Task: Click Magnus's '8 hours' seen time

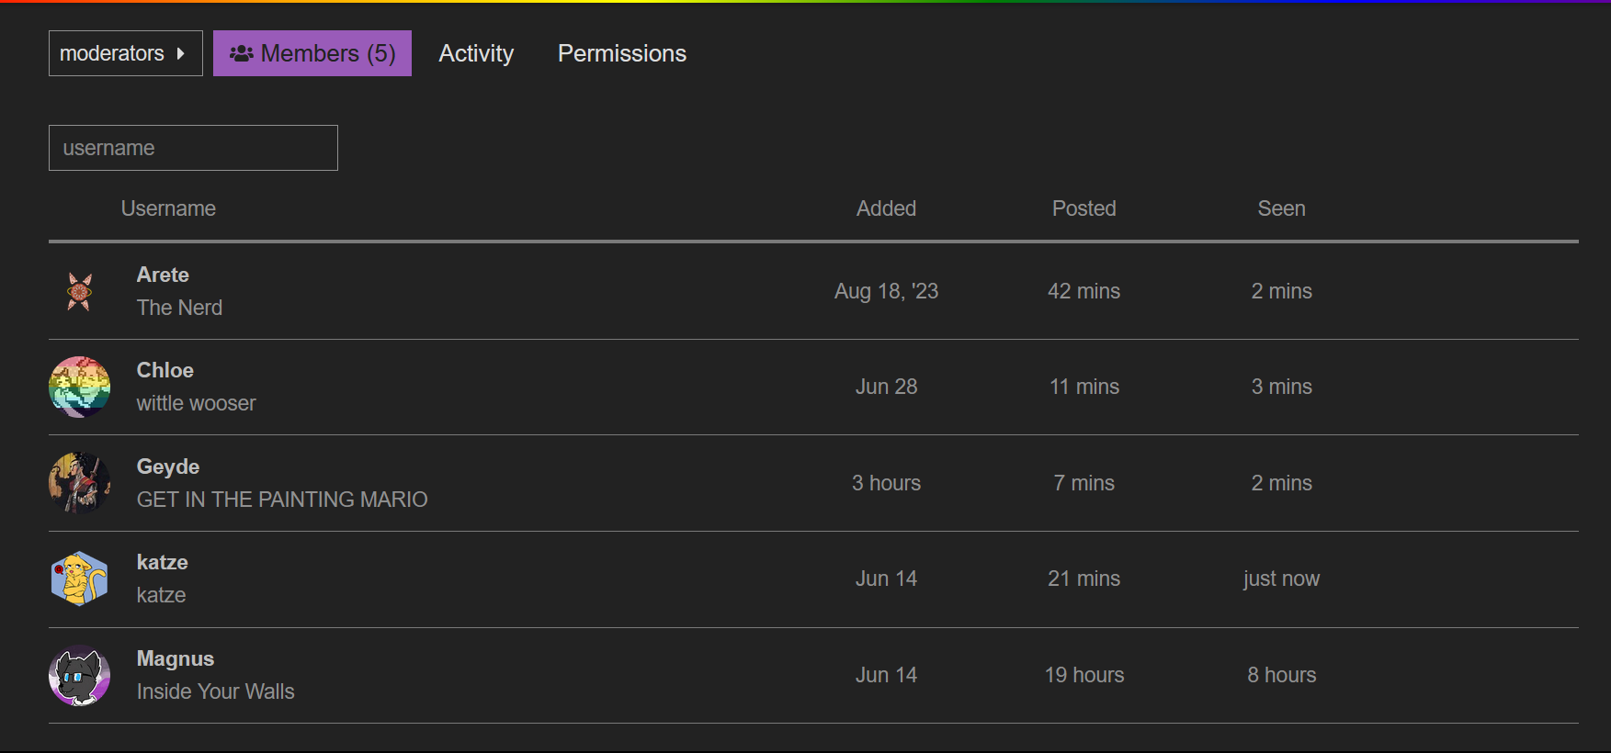Action: [x=1281, y=675]
